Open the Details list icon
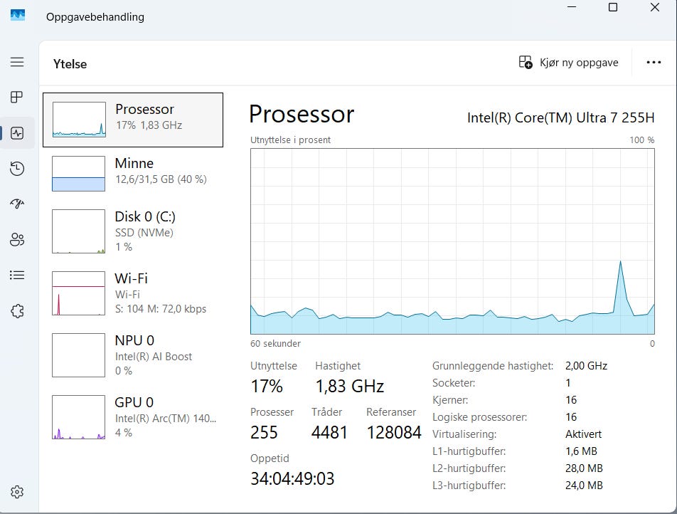677x514 pixels. point(17,275)
